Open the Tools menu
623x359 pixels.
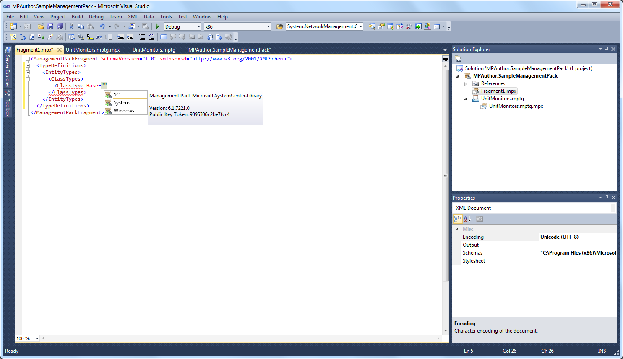[166, 17]
